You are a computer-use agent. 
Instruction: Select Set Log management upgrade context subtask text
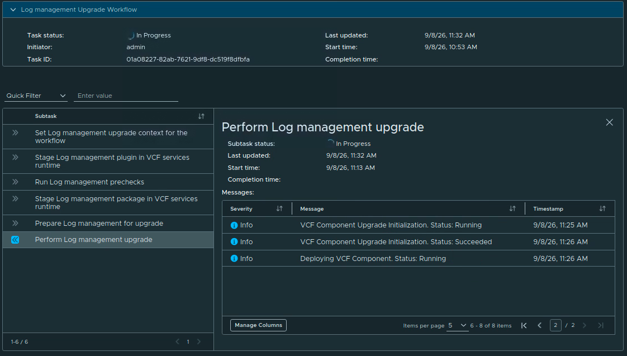(111, 137)
